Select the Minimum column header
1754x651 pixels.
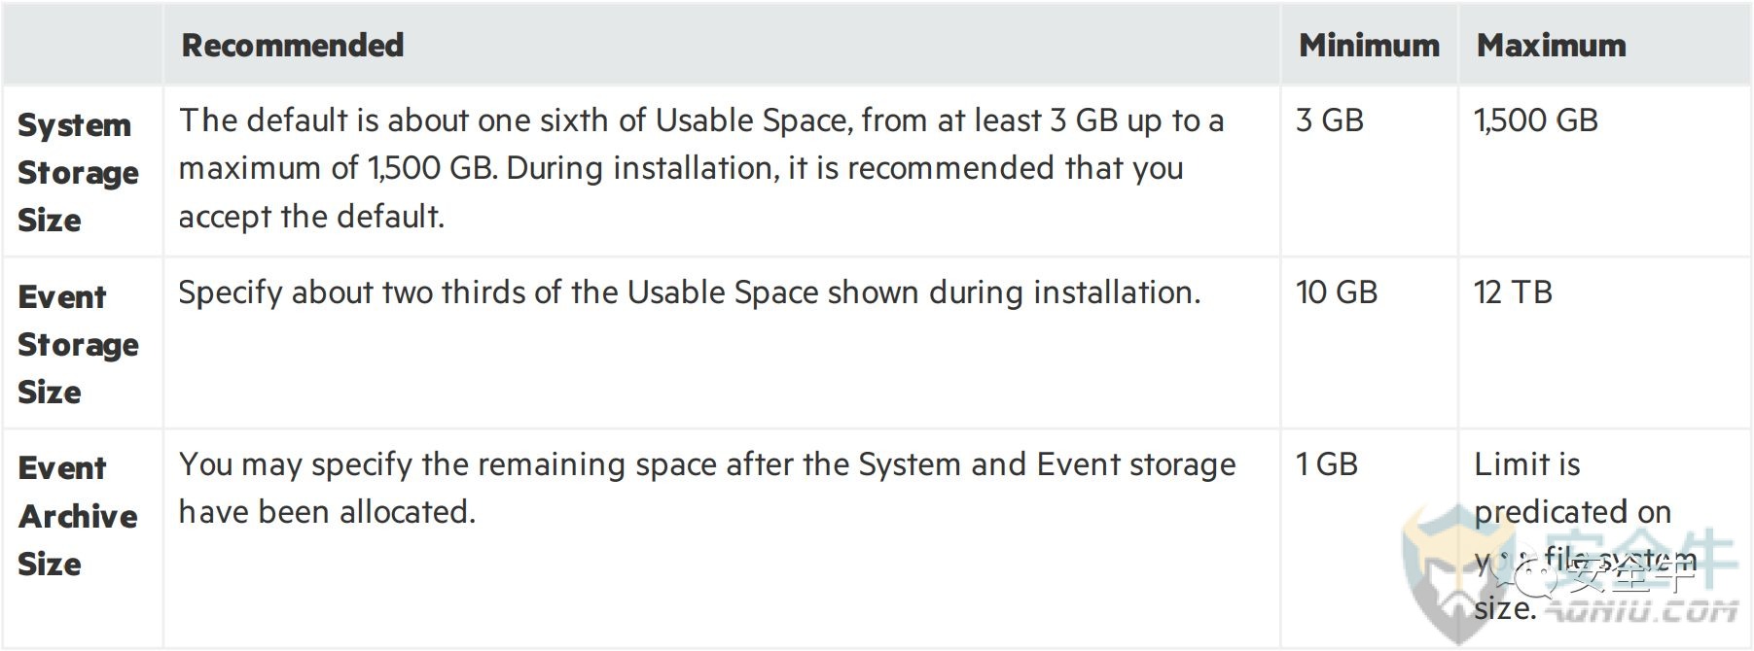click(1369, 46)
